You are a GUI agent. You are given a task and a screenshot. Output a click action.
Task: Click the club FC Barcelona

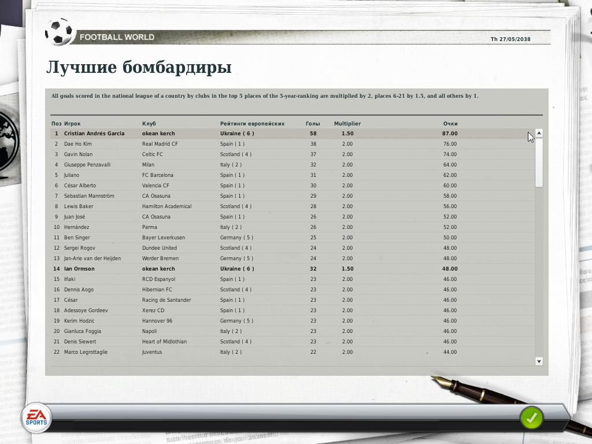(158, 175)
